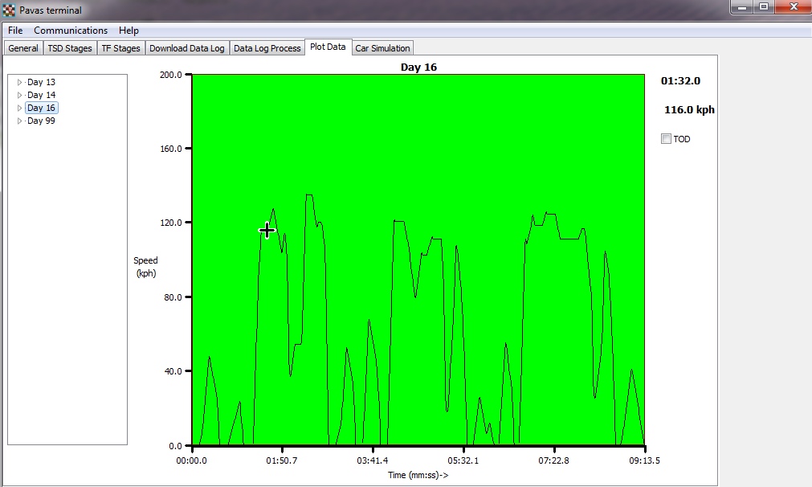The height and width of the screenshot is (487, 812).
Task: Switch to the TSD Stages tab
Action: pos(70,48)
